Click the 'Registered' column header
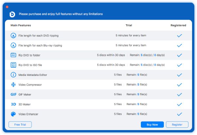197x135 pixels. click(x=178, y=25)
